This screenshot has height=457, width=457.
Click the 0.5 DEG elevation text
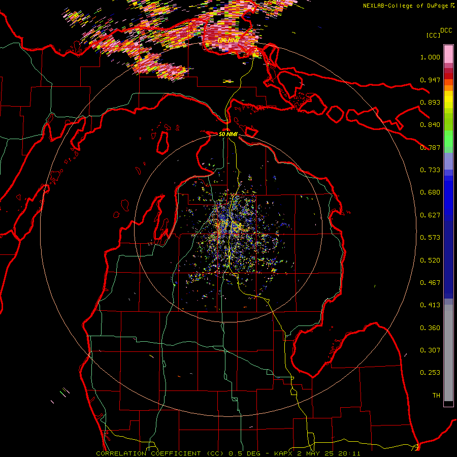click(244, 453)
